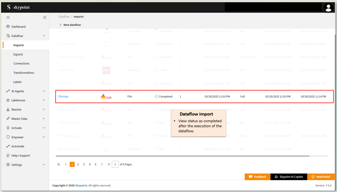Screen dimensions: 337x192
Task: Go to first page arrow
Action: pos(59,164)
